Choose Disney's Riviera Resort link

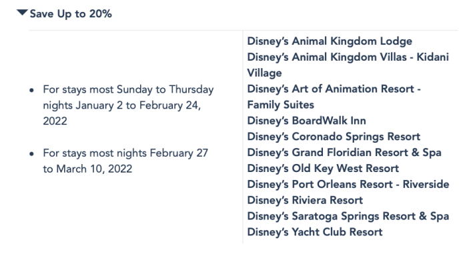pyautogui.click(x=305, y=200)
